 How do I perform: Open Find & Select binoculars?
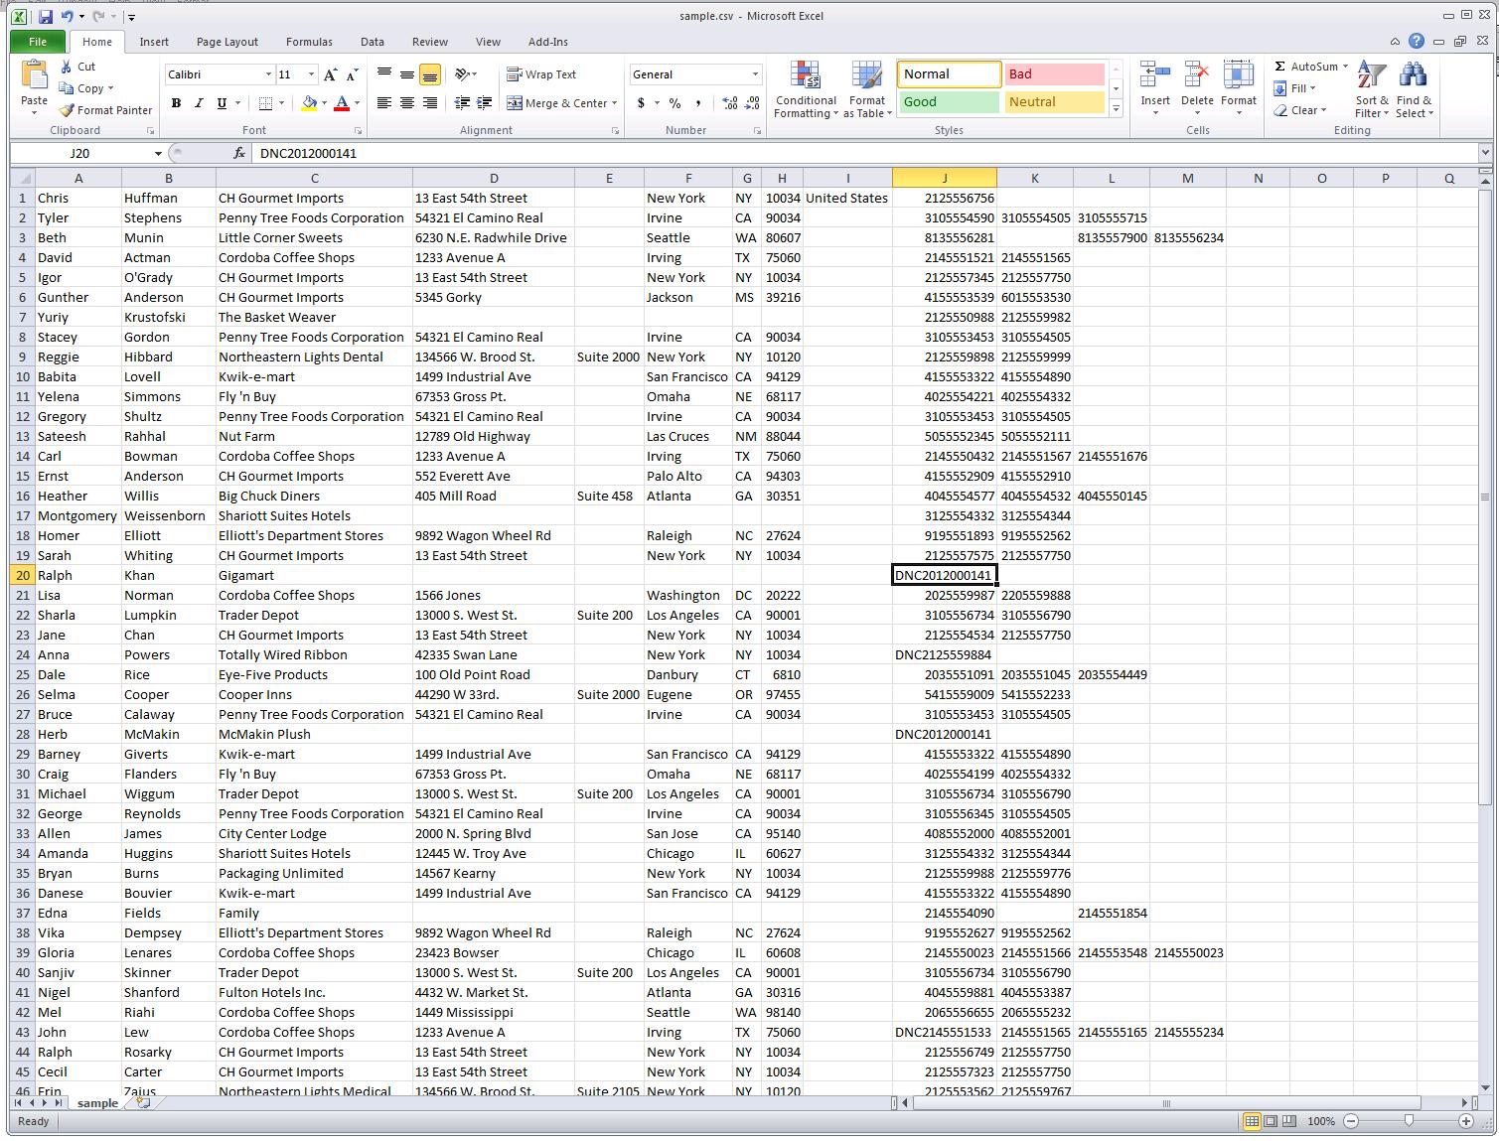[x=1414, y=90]
